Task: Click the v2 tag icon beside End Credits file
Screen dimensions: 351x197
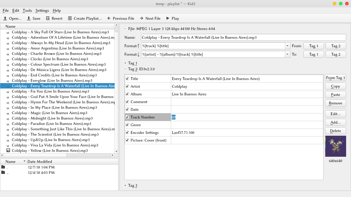Action: click(x=8, y=76)
